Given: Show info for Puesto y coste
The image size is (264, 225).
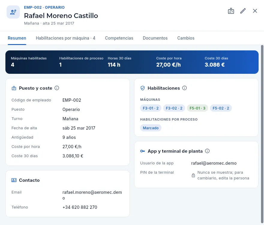Looking at the screenshot, I should point(57,88).
